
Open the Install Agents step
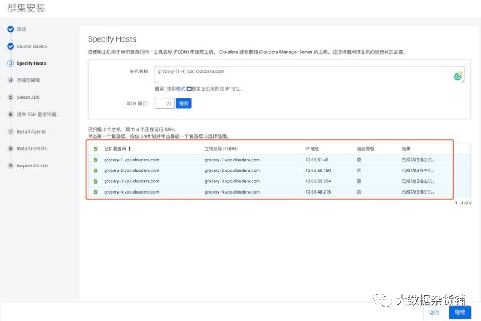click(x=31, y=131)
